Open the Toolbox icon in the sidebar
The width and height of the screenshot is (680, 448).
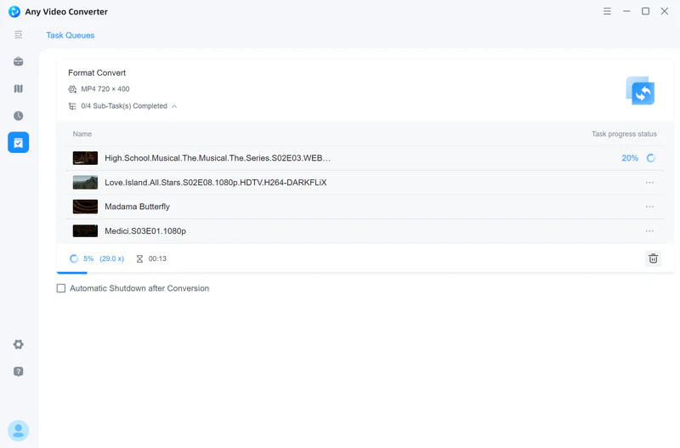pyautogui.click(x=19, y=61)
